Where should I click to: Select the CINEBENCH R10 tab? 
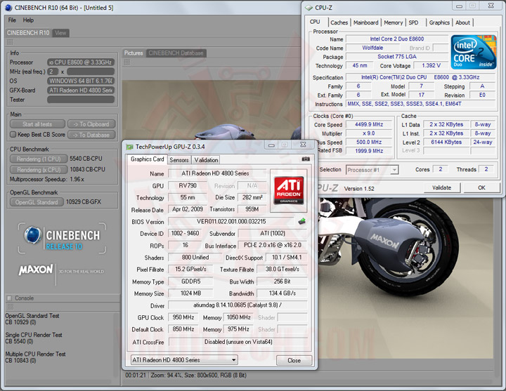[x=28, y=33]
